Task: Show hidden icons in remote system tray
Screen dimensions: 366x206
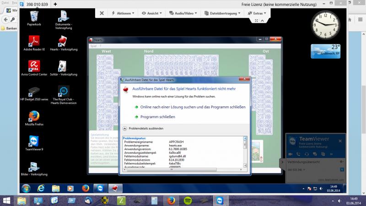Action: (303, 189)
